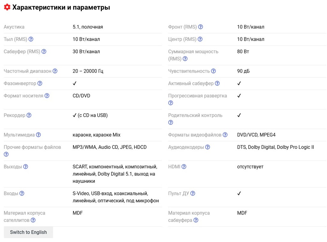Click the red gear icon in heading
Image resolution: width=327 pixels, height=242 pixels.
pyautogui.click(x=7, y=7)
